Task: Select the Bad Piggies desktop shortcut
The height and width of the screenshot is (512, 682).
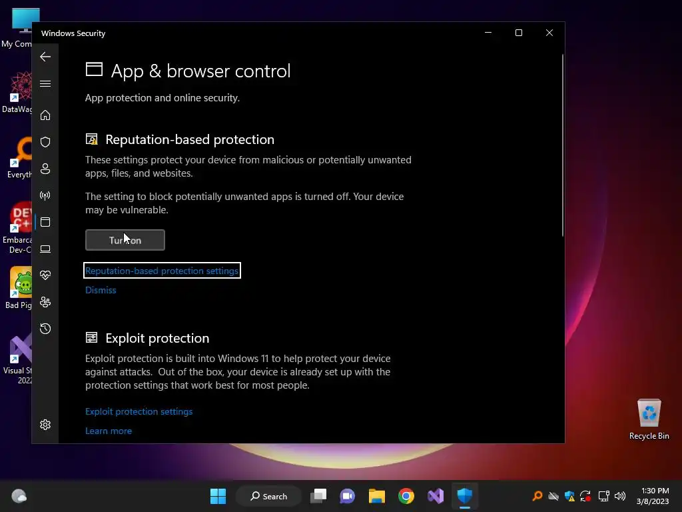Action: click(17, 288)
